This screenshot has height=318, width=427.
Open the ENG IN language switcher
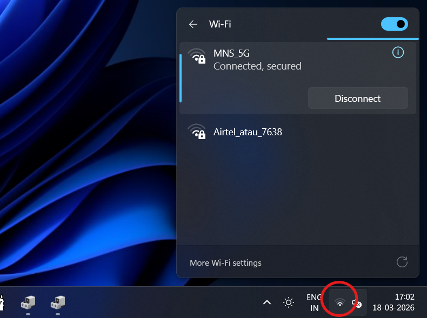tap(314, 302)
